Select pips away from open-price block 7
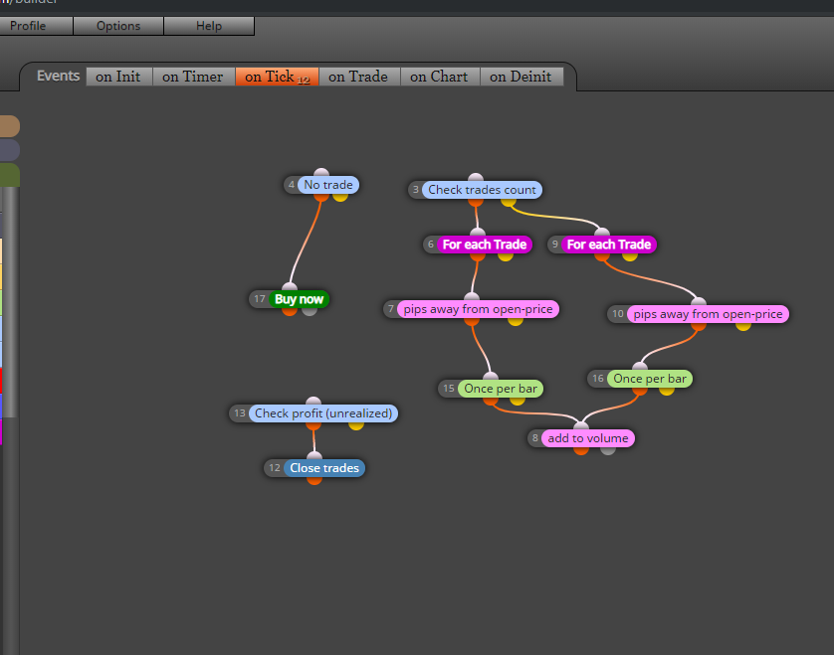834x655 pixels. click(x=478, y=309)
